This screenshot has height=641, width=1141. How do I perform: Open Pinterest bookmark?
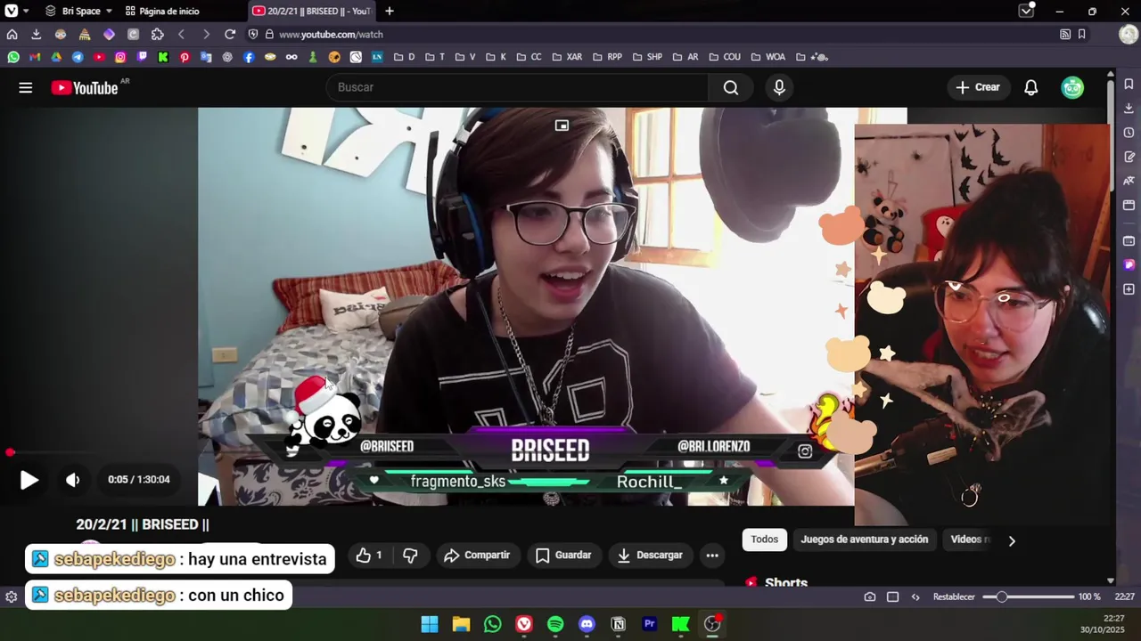tap(185, 57)
